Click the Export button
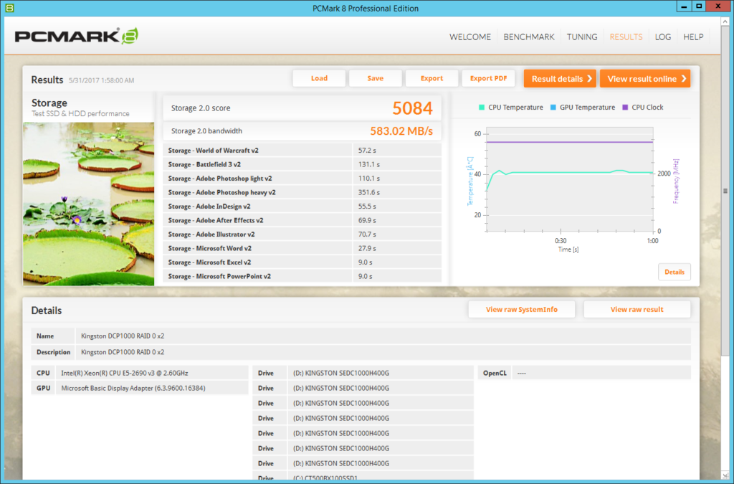 pos(432,79)
